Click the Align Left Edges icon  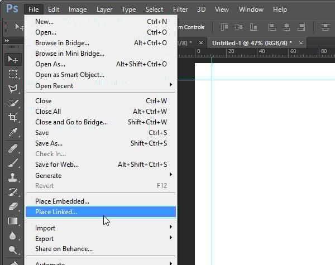(x=272, y=27)
